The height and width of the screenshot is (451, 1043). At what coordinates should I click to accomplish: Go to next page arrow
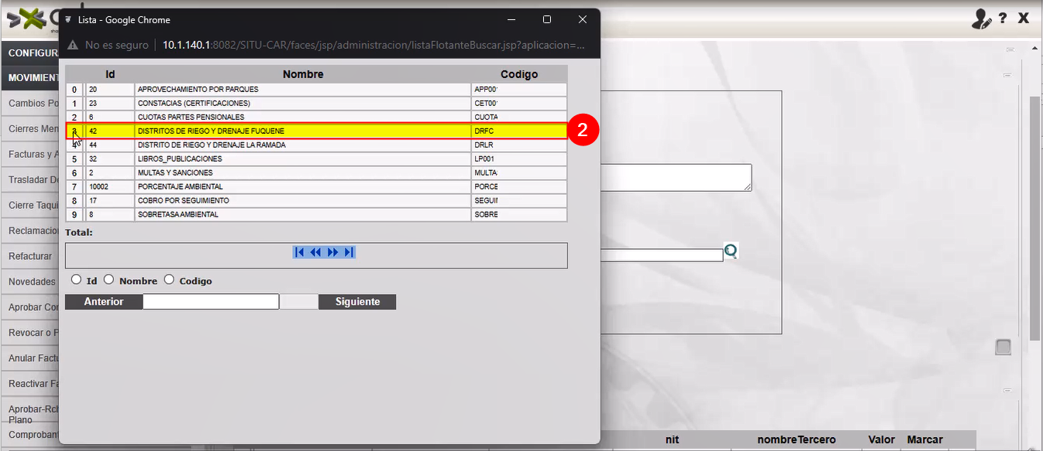(x=333, y=252)
